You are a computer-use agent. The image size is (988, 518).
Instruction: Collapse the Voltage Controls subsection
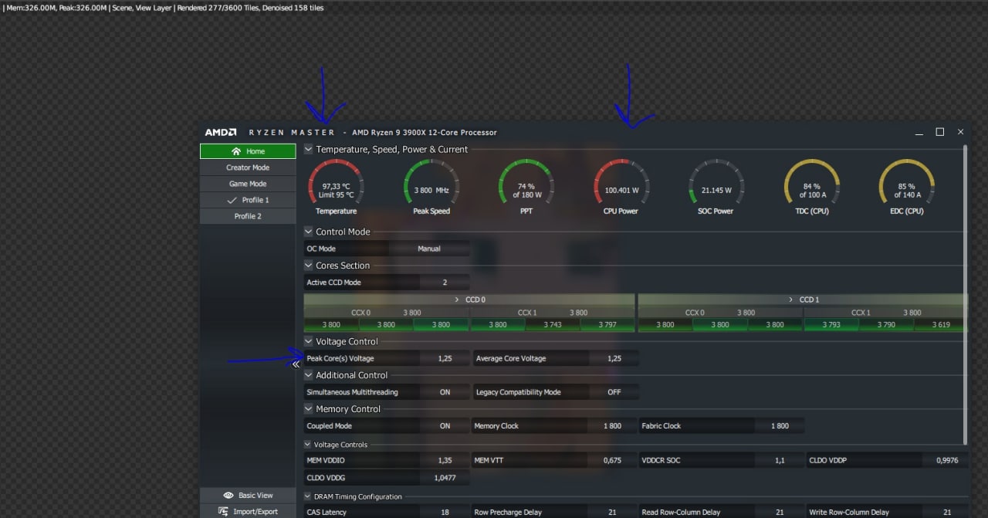(x=308, y=445)
